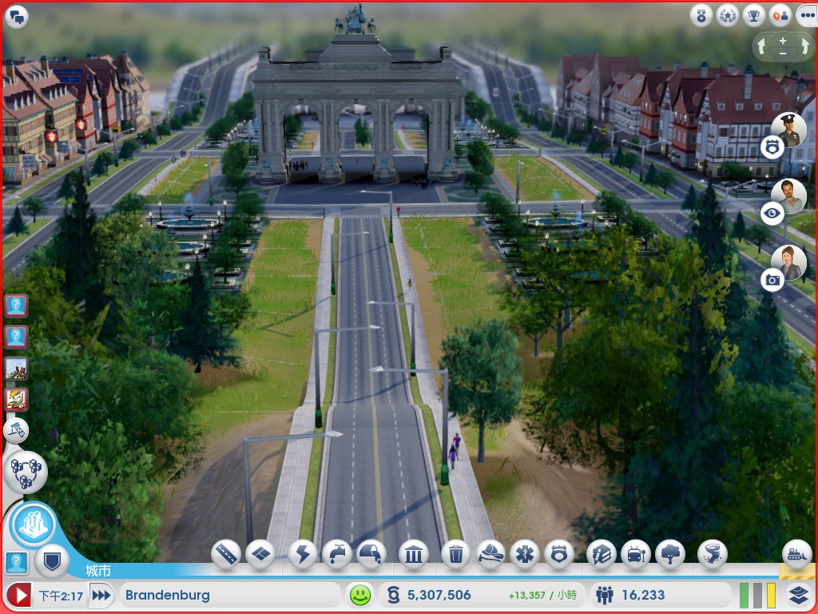The width and height of the screenshot is (818, 614).
Task: Select the Bulldozer demolish tool
Action: (797, 554)
